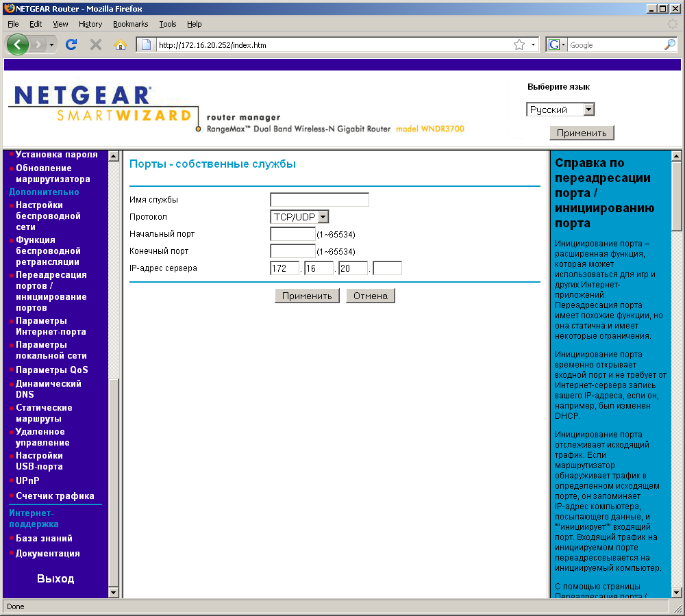Click the help panel scrollbar thumb
685x616 pixels.
click(676, 196)
